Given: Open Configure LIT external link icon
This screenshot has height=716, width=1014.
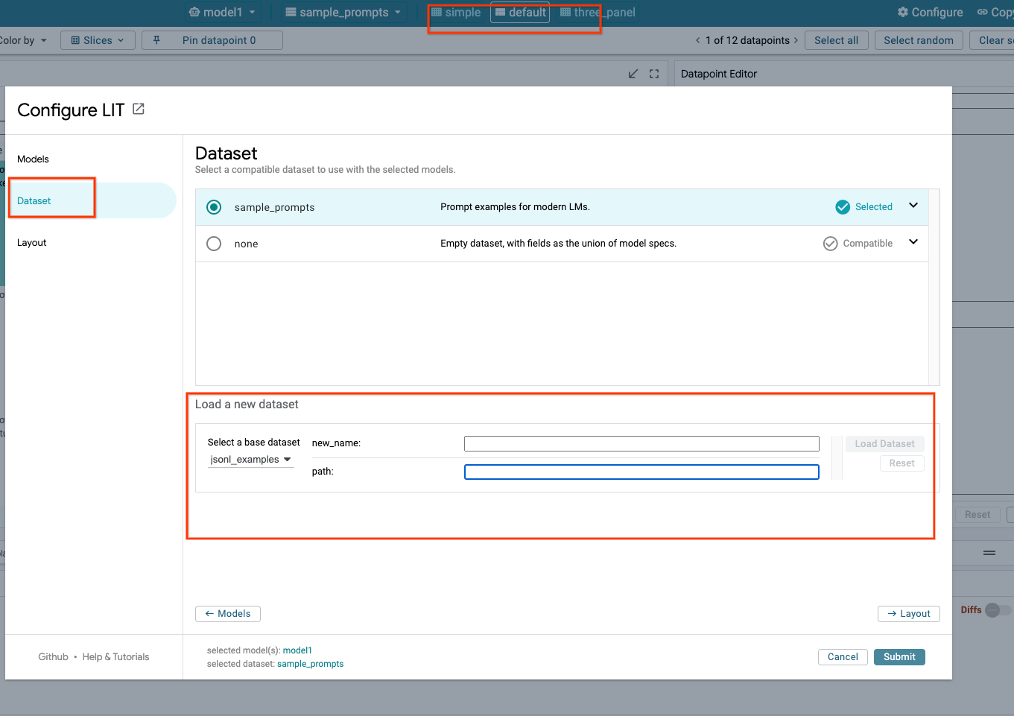Looking at the screenshot, I should click(139, 110).
